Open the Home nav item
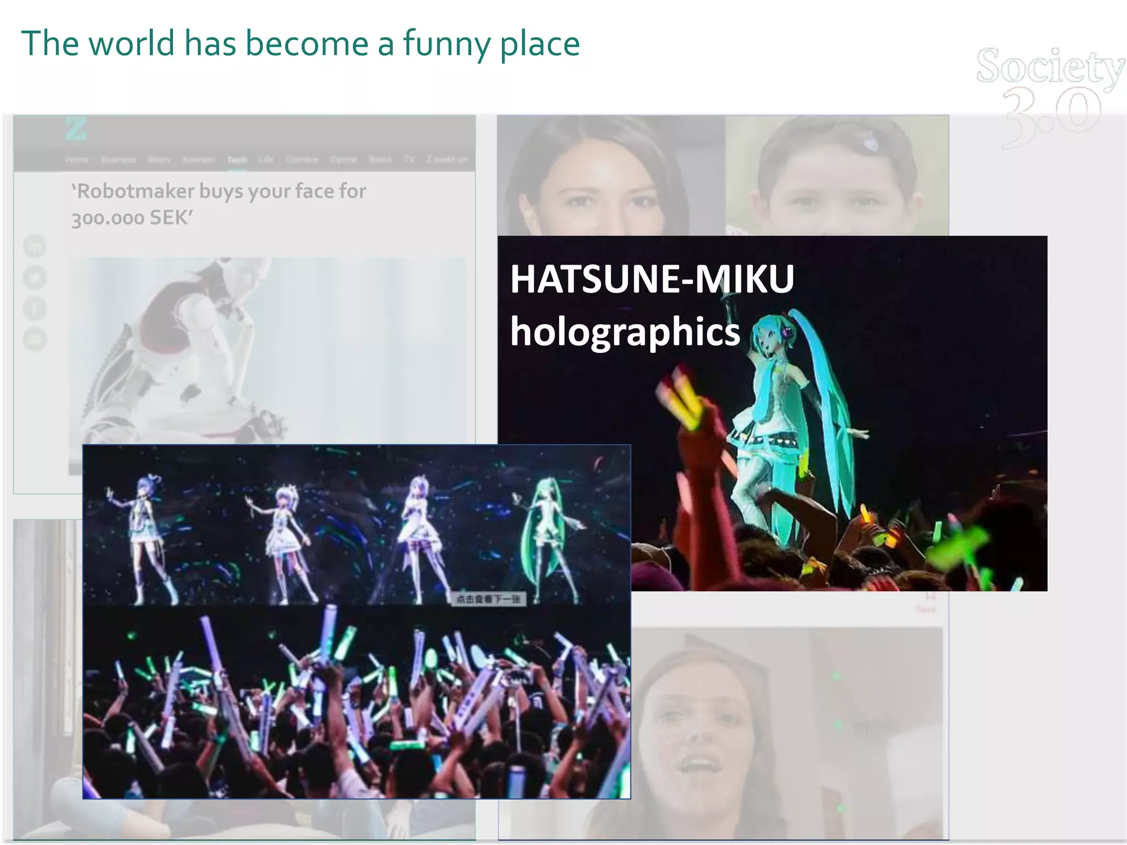 tap(76, 160)
